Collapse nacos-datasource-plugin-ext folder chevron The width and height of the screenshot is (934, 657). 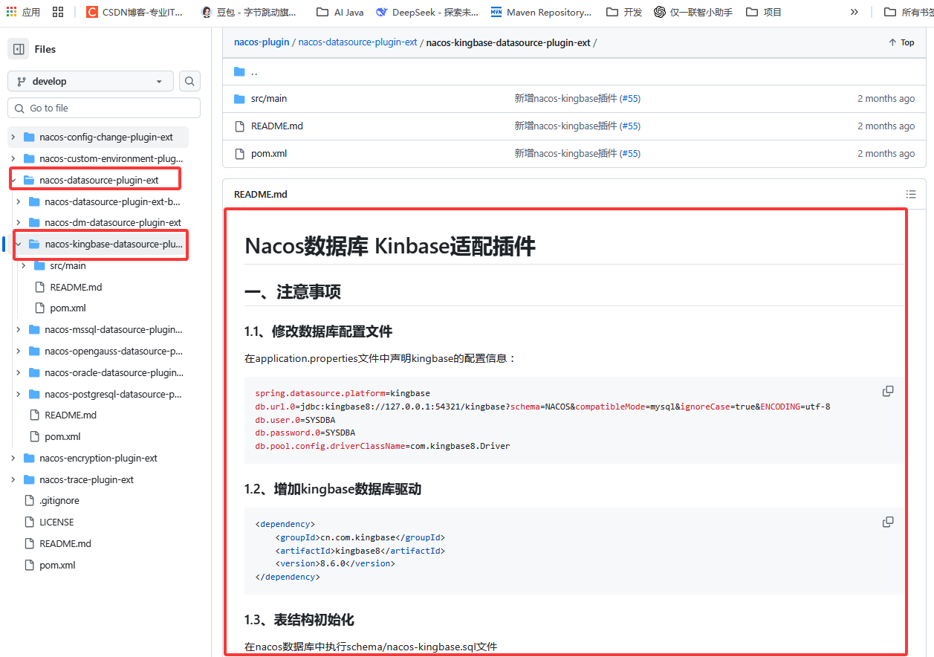[13, 180]
